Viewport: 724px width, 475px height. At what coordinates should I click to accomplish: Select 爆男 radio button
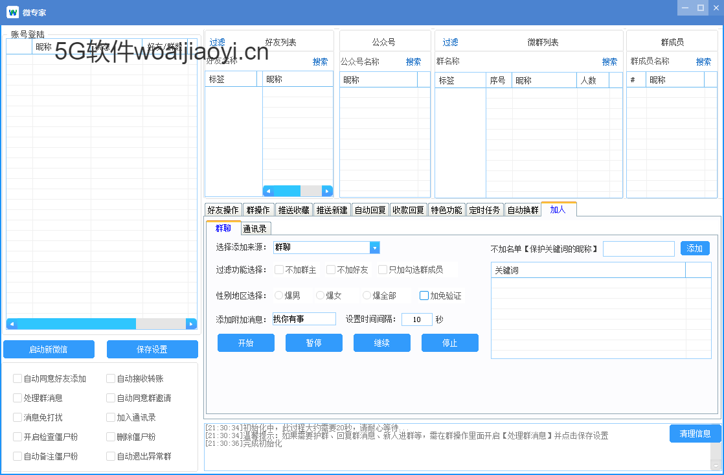point(278,295)
